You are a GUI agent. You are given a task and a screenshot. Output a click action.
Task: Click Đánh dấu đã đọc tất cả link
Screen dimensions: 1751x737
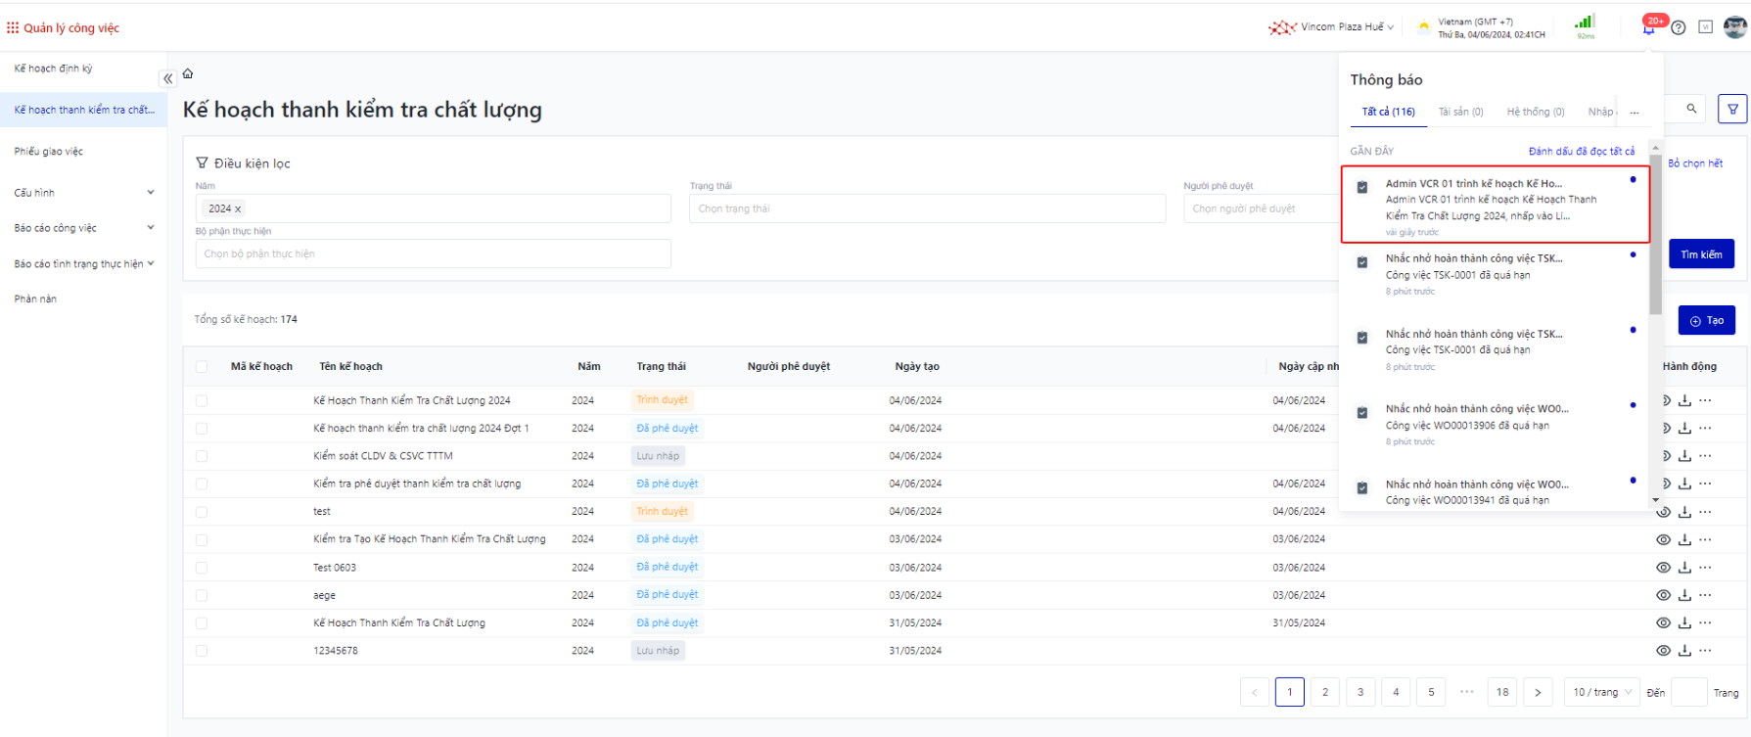(1581, 152)
